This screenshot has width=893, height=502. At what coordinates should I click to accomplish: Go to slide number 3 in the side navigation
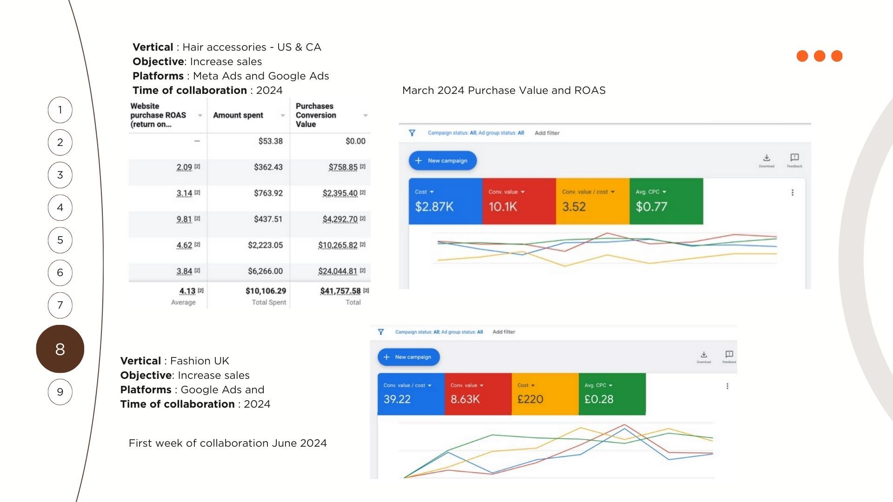60,175
